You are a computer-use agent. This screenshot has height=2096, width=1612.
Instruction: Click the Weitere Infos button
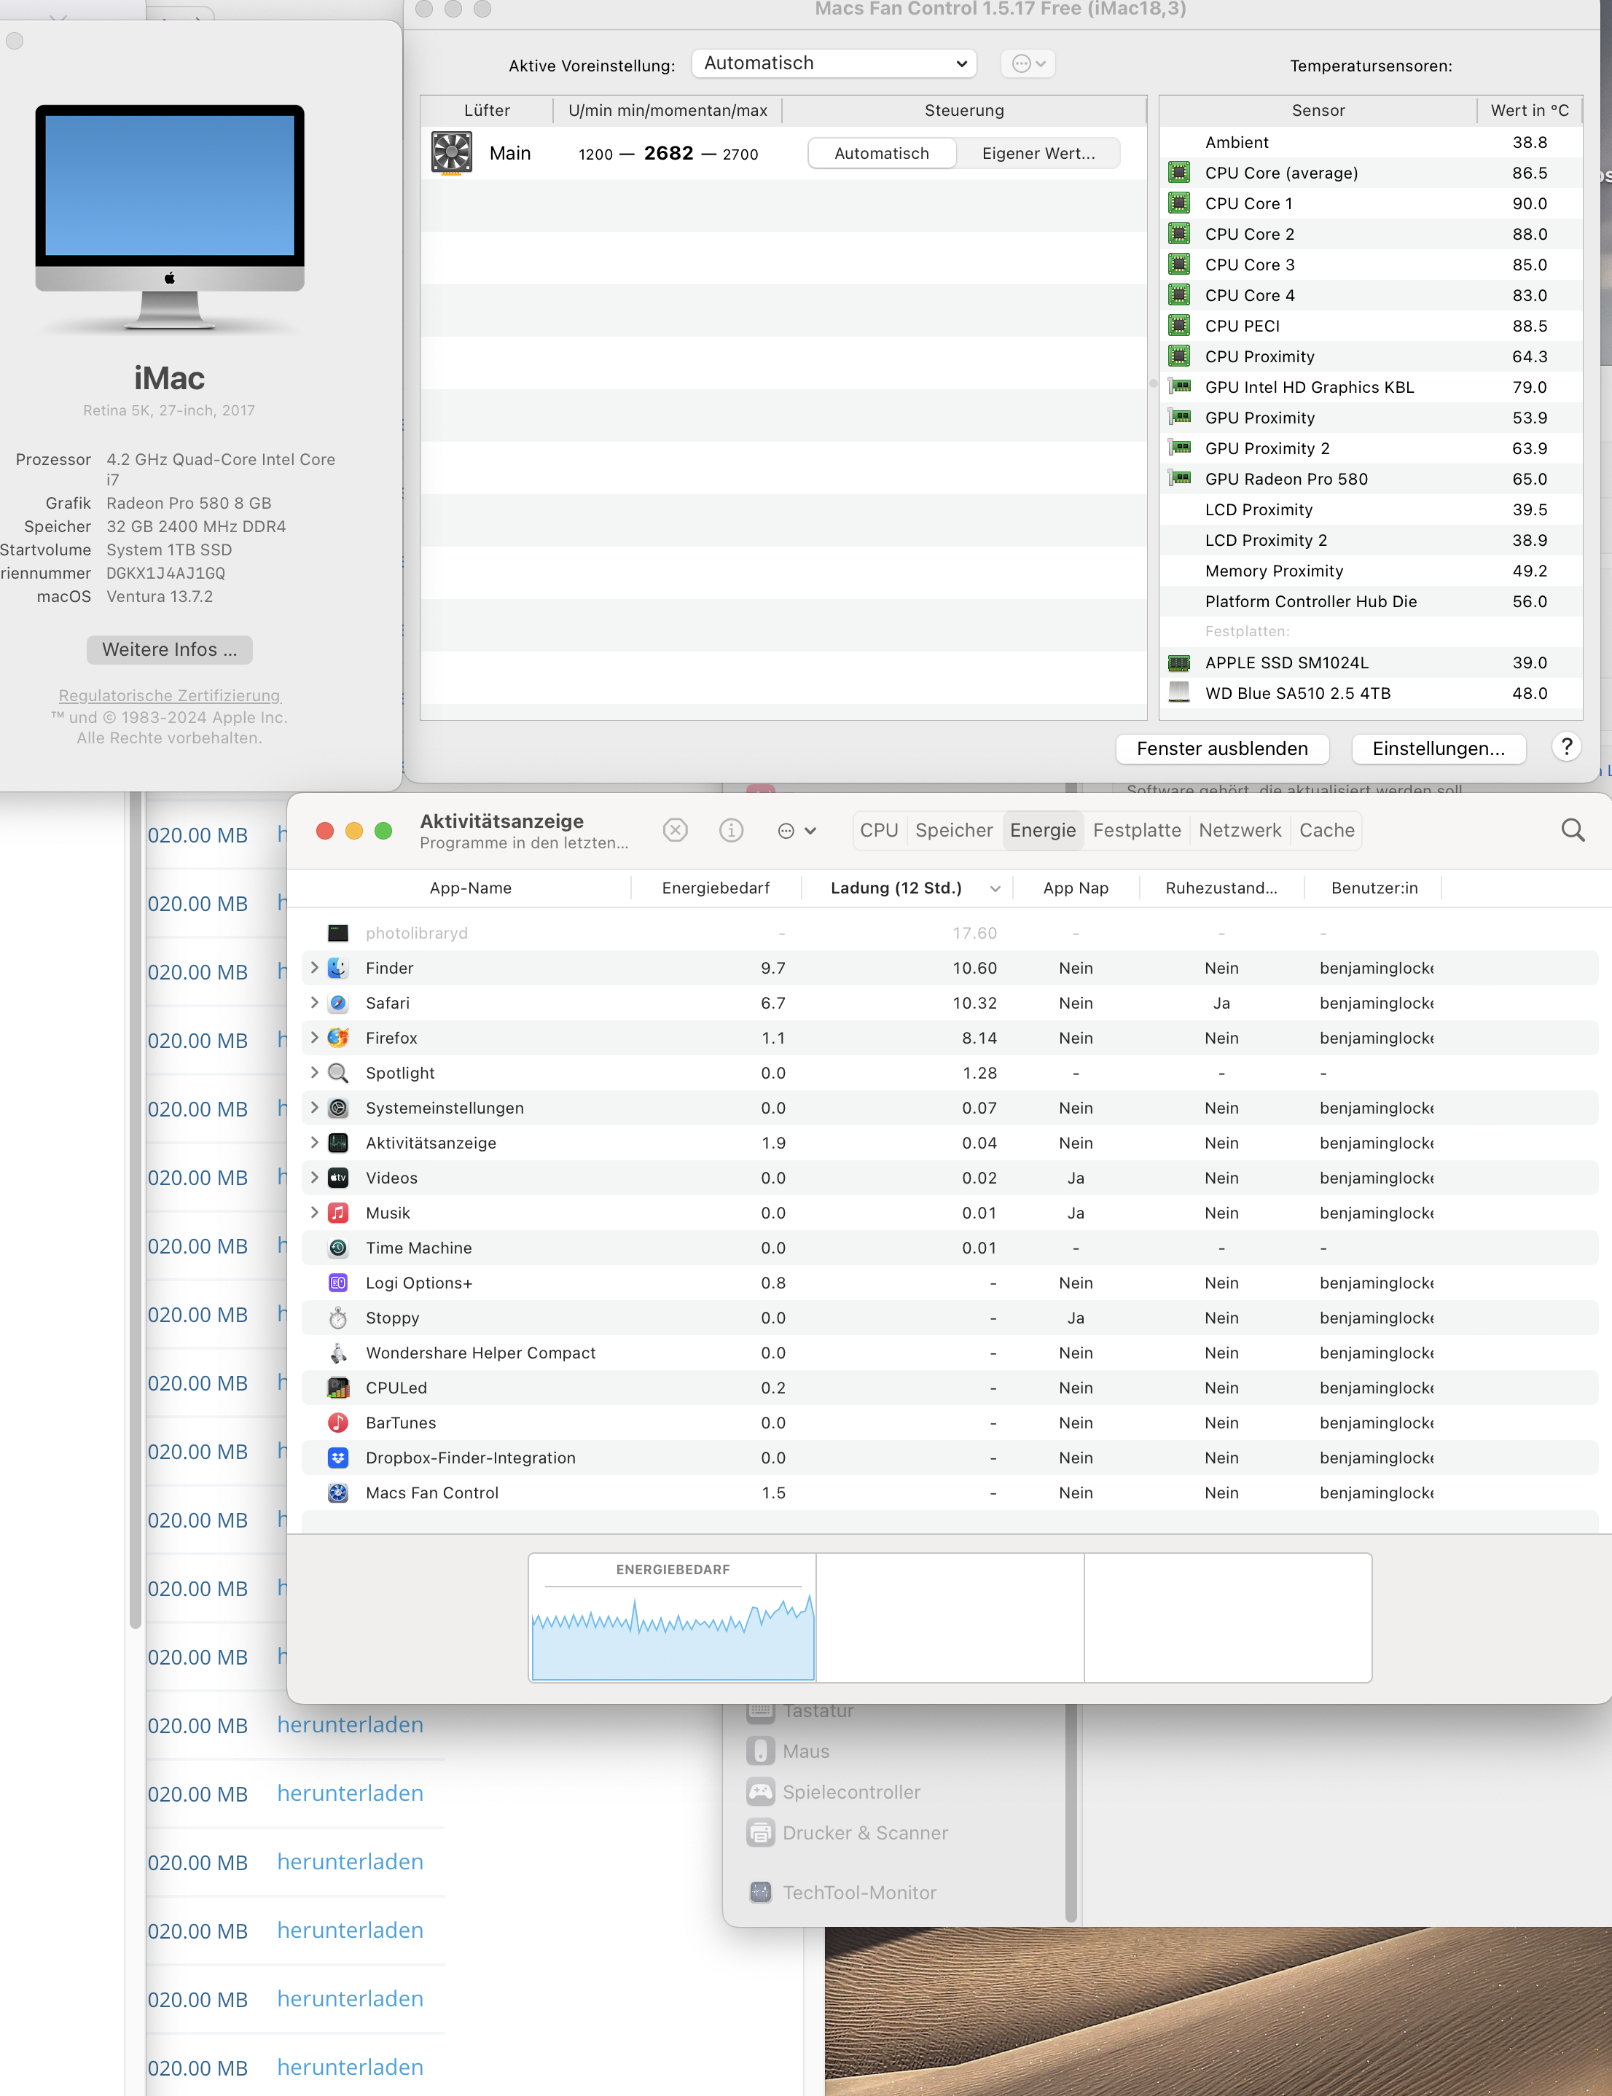pyautogui.click(x=169, y=650)
